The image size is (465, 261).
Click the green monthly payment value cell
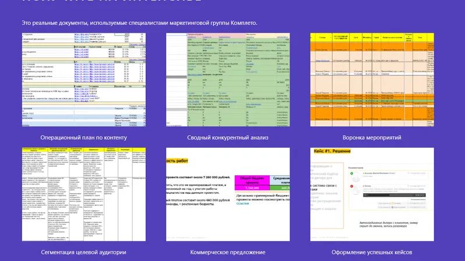point(280,188)
